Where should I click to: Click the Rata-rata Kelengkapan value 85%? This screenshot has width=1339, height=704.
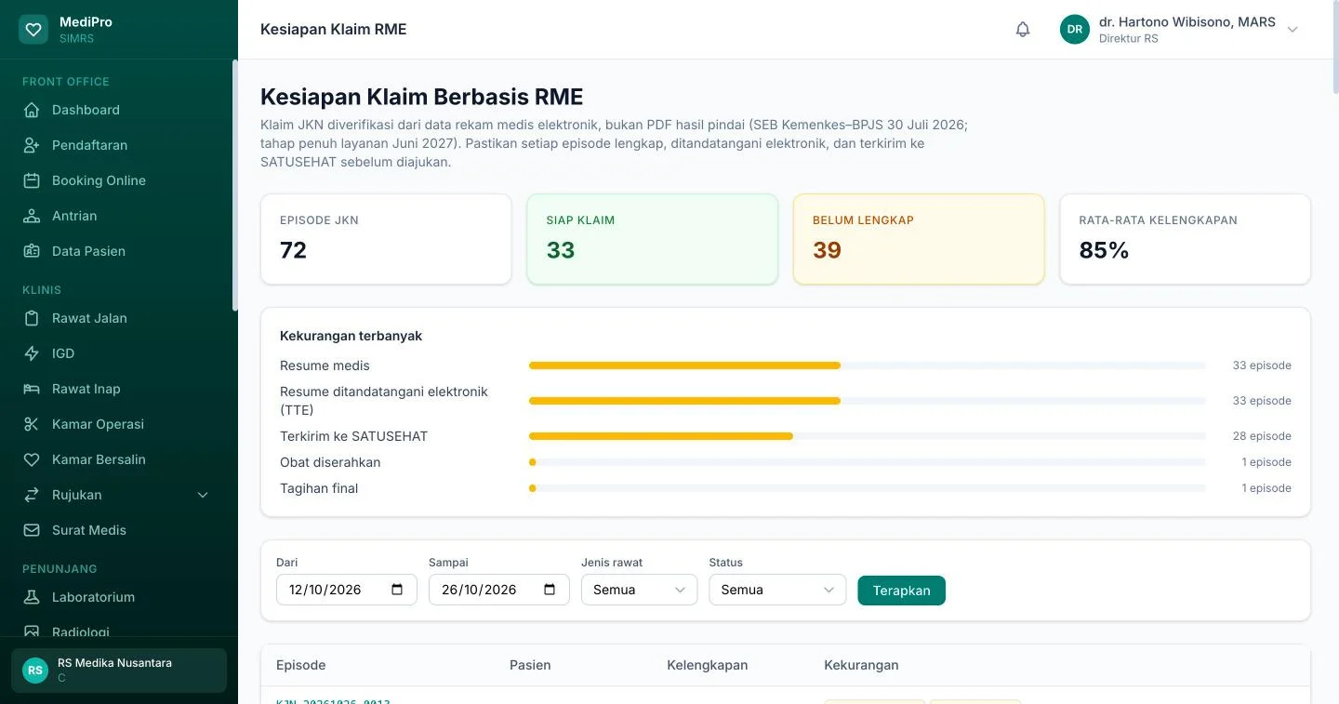pos(1104,250)
